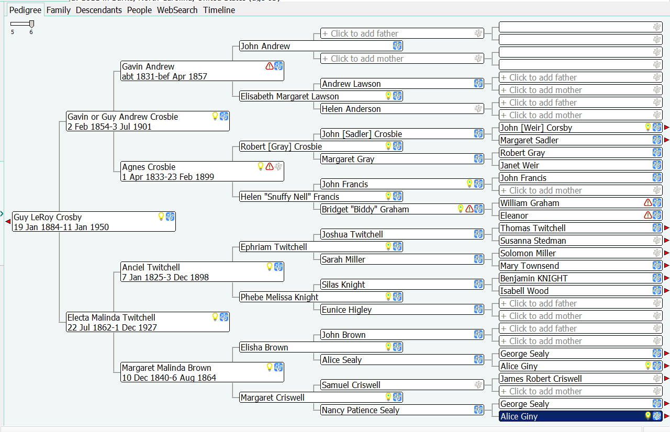Expand ancestors arrow beside Thomas Twitchell
Viewport: 670px width, 432px height.
(667, 228)
